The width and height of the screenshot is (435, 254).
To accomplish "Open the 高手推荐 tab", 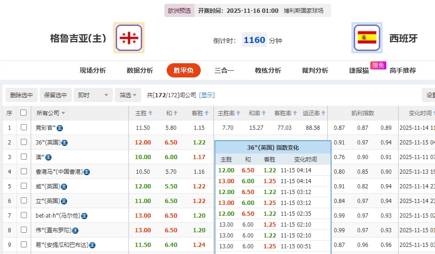I will [403, 70].
